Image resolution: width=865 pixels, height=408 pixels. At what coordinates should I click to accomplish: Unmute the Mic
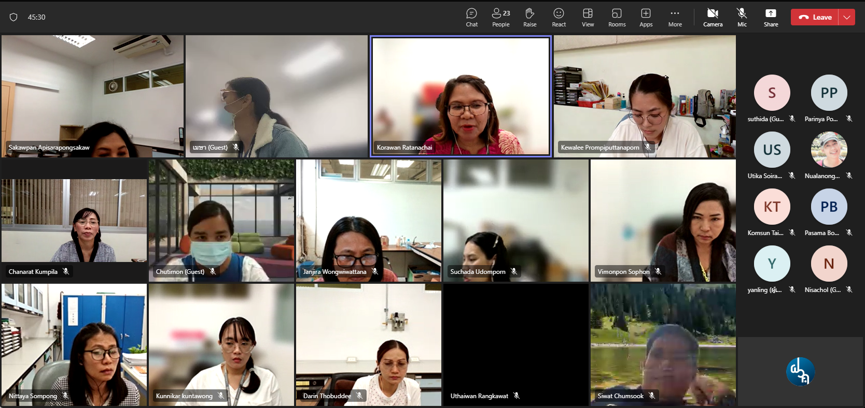(742, 17)
